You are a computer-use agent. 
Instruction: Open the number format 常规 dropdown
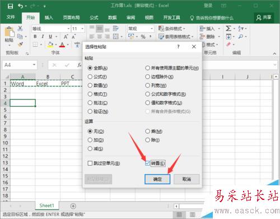152,29
